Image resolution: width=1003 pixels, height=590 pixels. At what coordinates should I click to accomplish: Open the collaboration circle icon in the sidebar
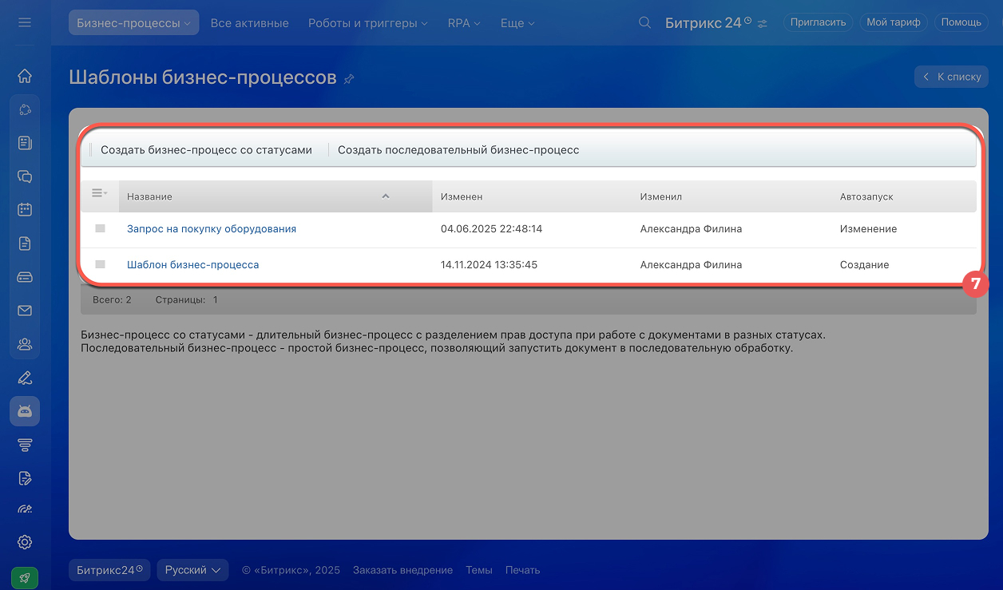click(25, 110)
